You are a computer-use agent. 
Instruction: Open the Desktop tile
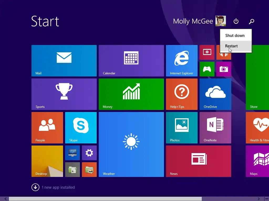click(x=47, y=161)
